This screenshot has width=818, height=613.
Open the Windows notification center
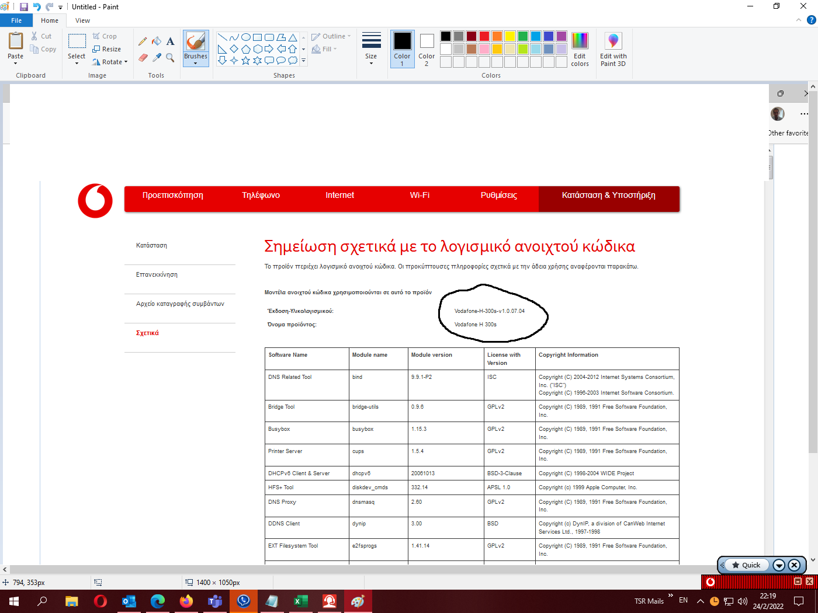(x=799, y=601)
